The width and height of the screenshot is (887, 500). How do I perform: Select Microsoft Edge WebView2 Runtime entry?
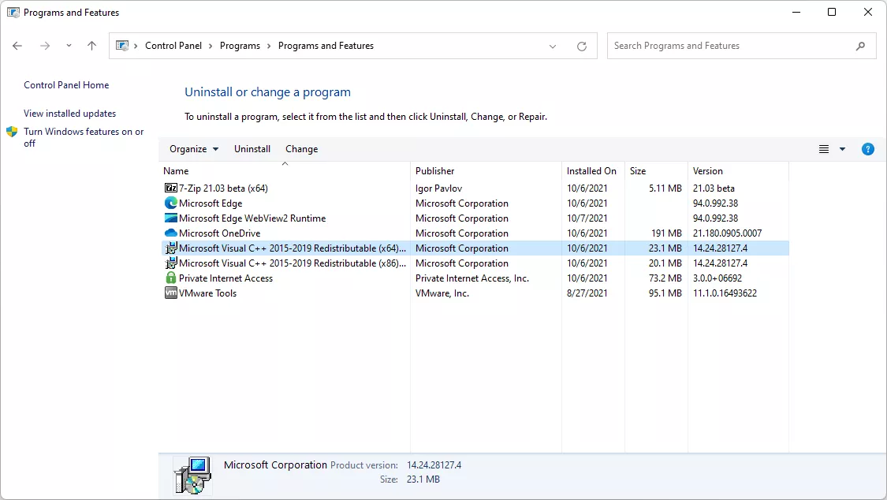[x=252, y=218]
